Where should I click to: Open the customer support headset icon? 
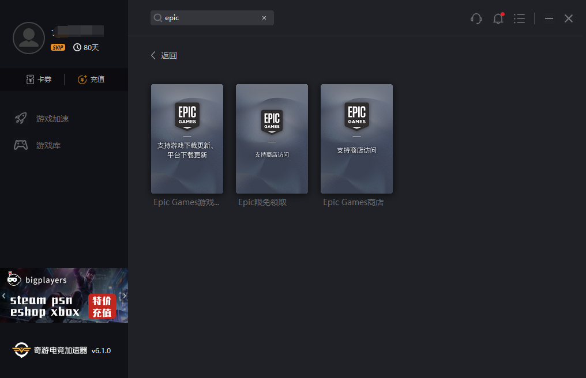[476, 18]
